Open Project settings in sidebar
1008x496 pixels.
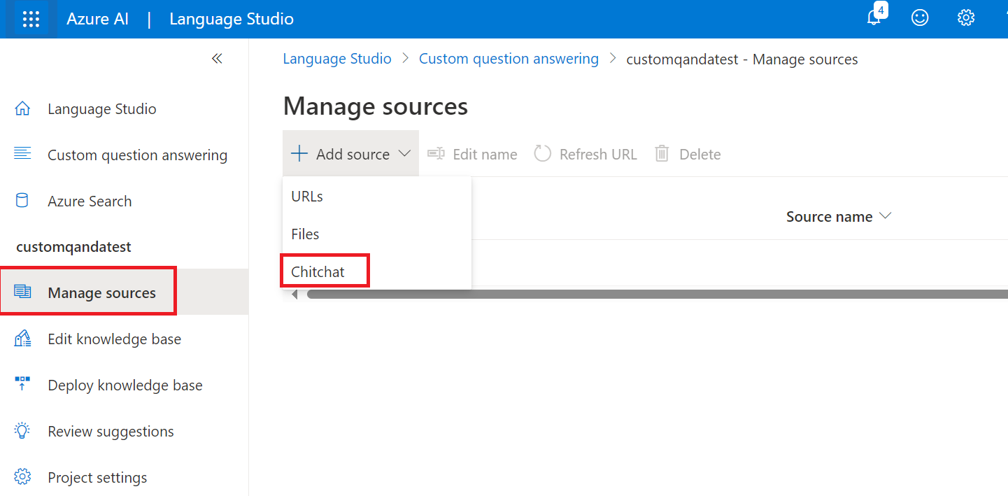[97, 478]
